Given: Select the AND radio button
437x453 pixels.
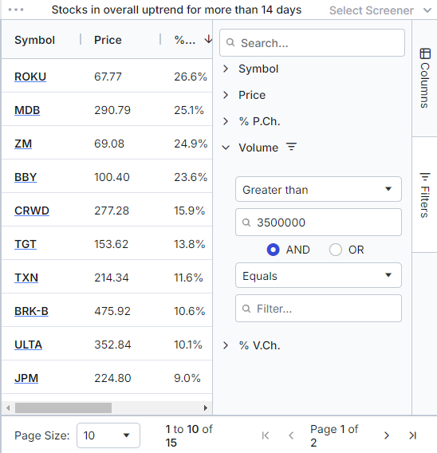Looking at the screenshot, I should pyautogui.click(x=273, y=250).
